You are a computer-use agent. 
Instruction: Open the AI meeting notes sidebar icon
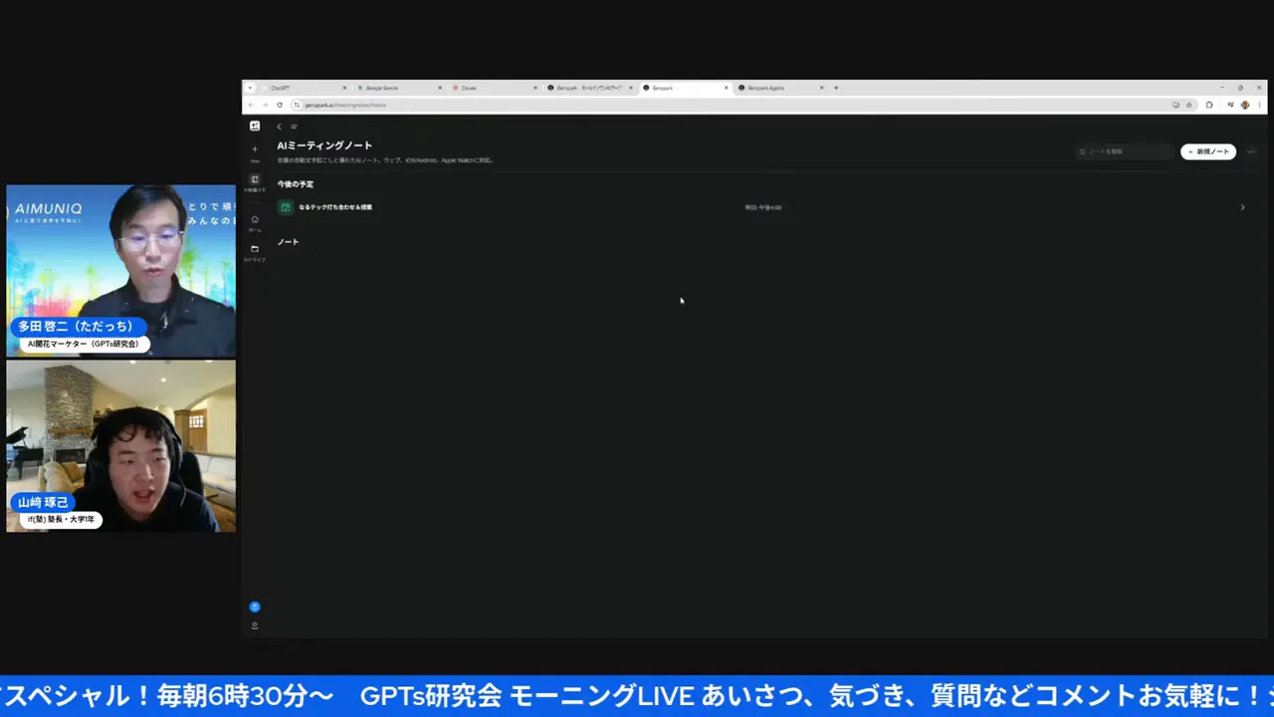coord(255,179)
